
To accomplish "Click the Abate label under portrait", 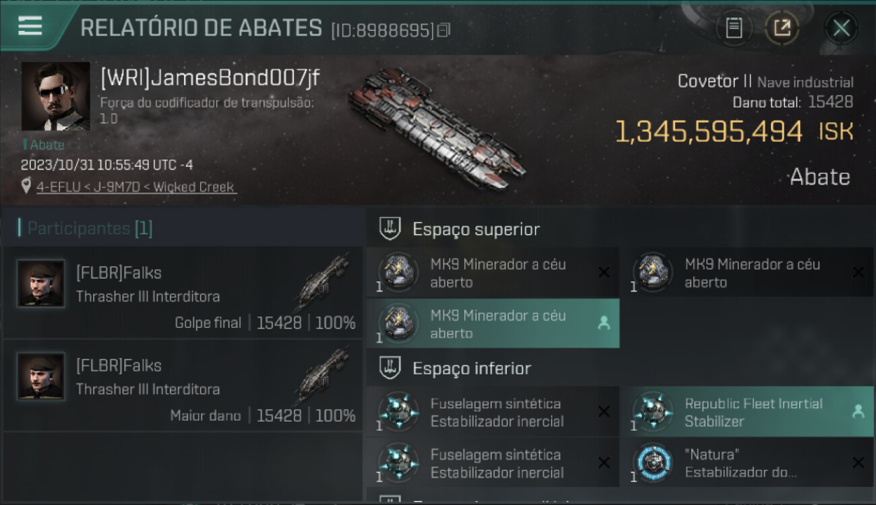I will tap(44, 145).
